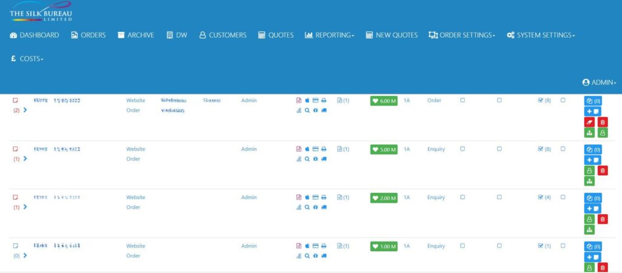Click gift icon in 6.00 M row
Viewport: 622px width, 273px height.
pyautogui.click(x=315, y=110)
